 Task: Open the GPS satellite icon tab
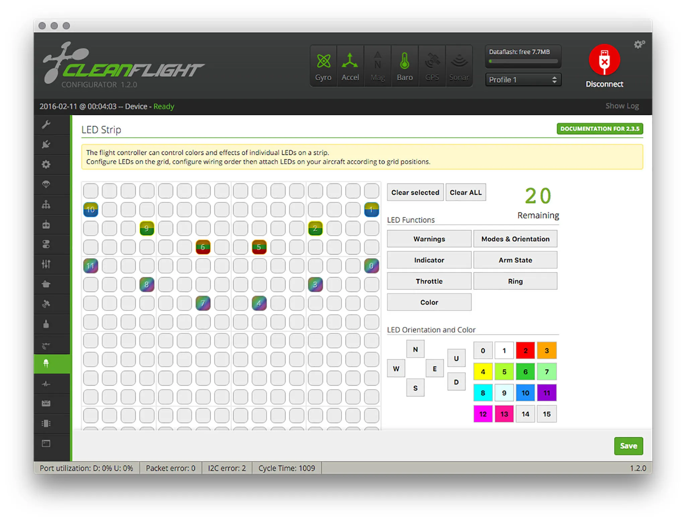pos(46,304)
